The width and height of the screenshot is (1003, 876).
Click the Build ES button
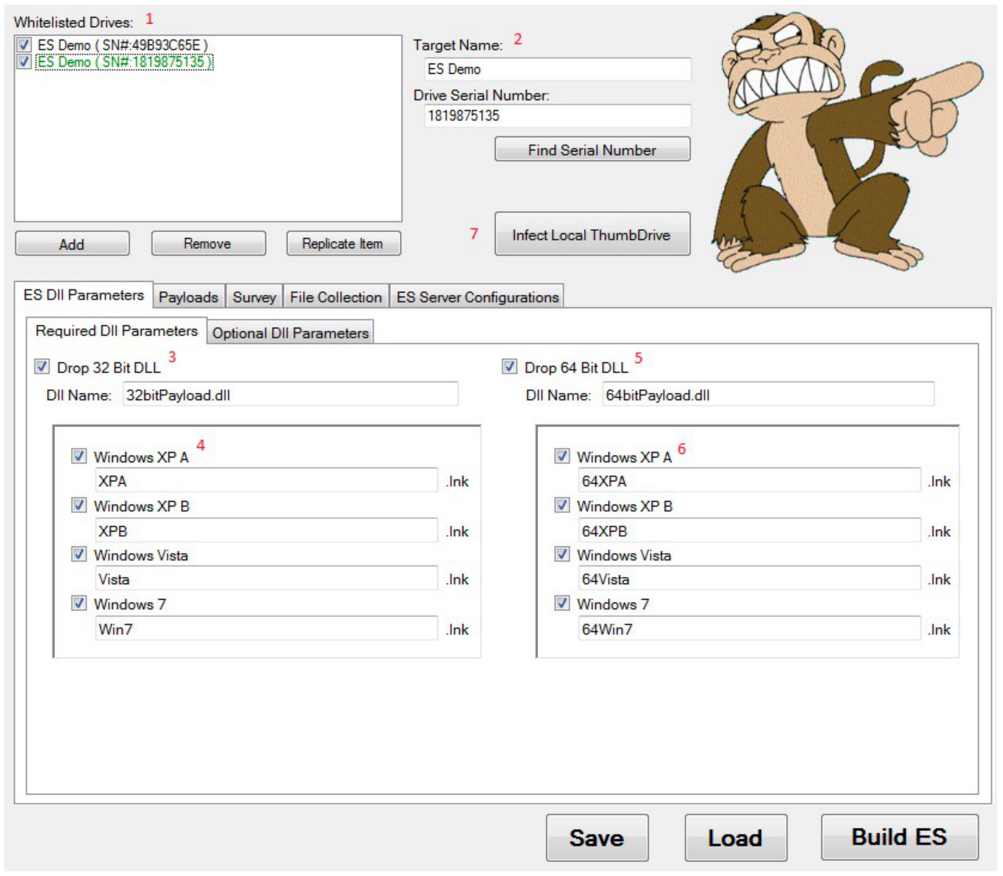click(x=899, y=837)
